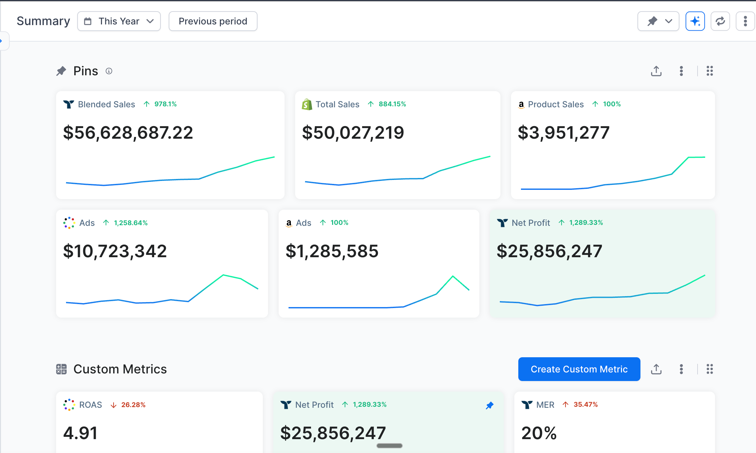Open the info tooltip next to Pins
This screenshot has height=453, width=756.
(x=109, y=71)
